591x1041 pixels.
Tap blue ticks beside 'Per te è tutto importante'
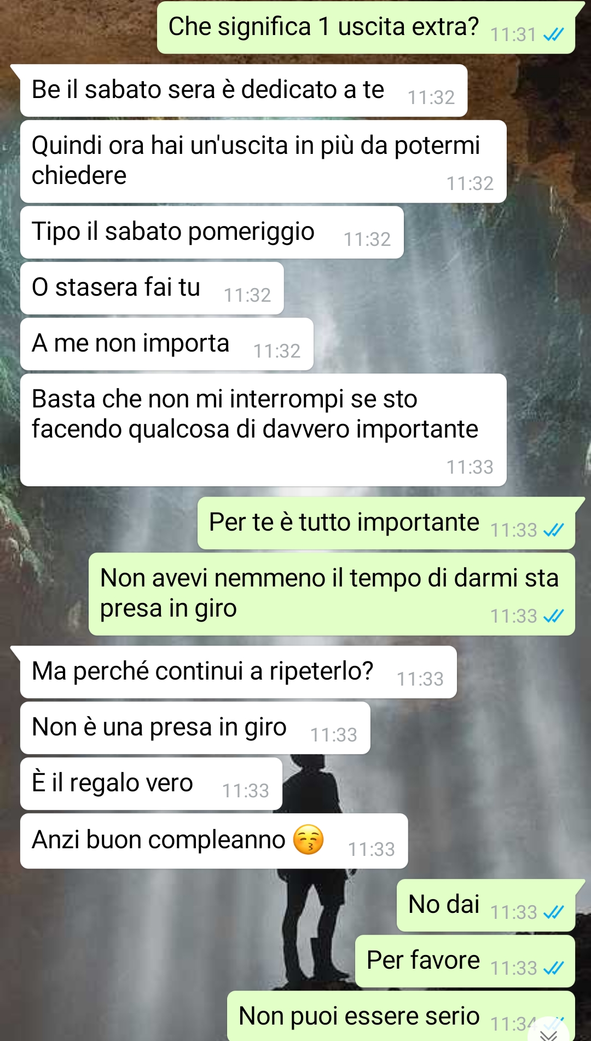pyautogui.click(x=554, y=530)
